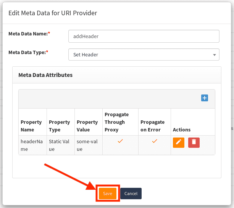Select the Static Value type cell
The height and width of the screenshot is (208, 234).
pyautogui.click(x=59, y=145)
